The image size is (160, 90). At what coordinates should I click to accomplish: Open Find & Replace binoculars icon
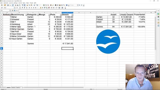55,5
